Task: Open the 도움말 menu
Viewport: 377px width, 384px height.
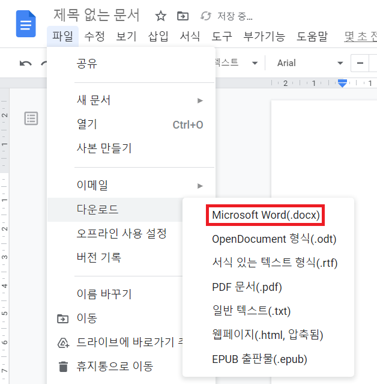Action: pos(312,36)
